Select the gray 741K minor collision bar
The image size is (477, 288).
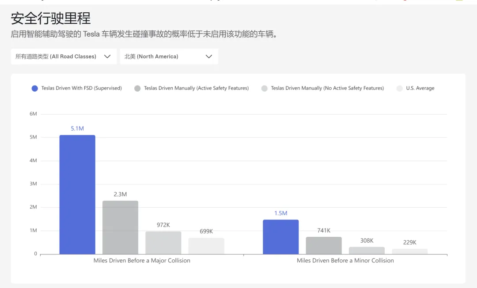click(324, 246)
